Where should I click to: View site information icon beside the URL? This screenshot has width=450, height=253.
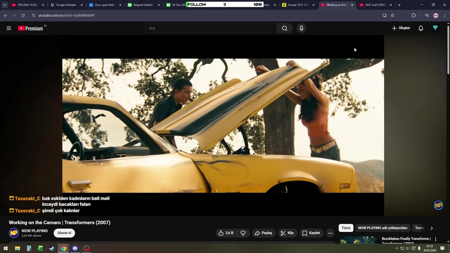pyautogui.click(x=33, y=15)
